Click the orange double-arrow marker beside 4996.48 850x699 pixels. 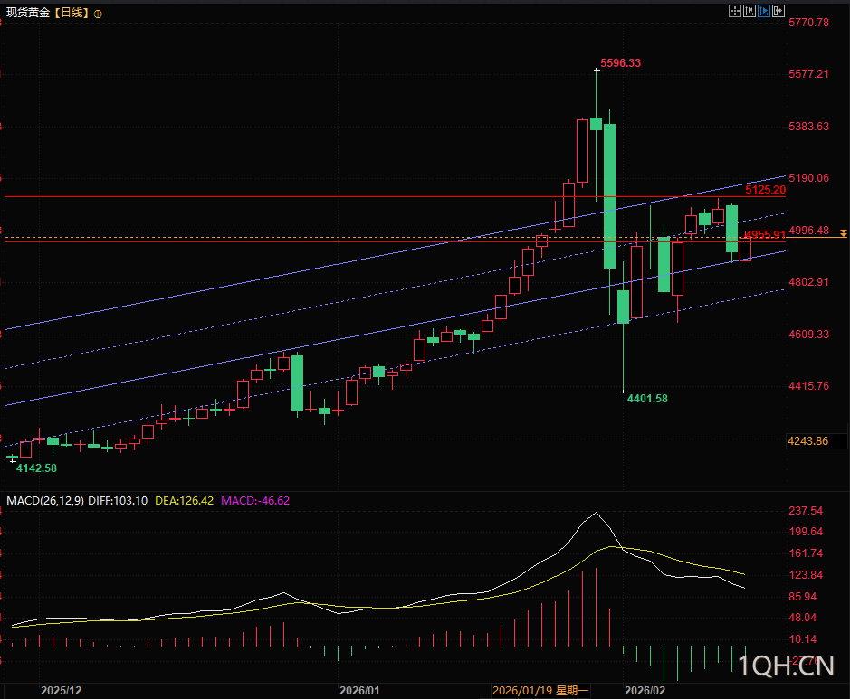click(844, 232)
